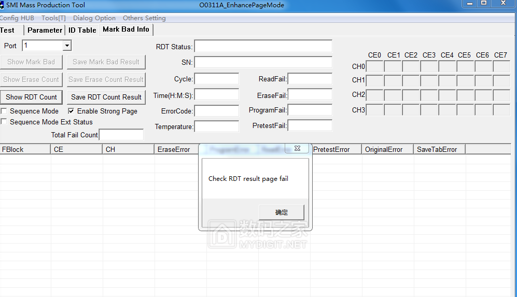Click the Show RDT Count button
This screenshot has width=517, height=297.
pyautogui.click(x=31, y=97)
